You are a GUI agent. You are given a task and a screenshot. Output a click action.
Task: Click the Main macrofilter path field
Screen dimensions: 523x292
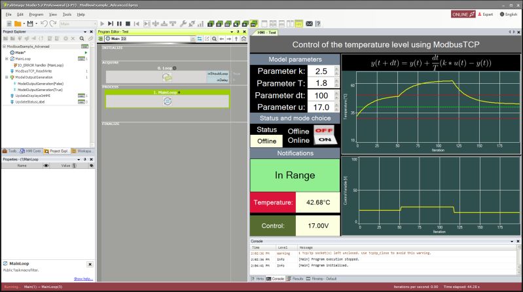tap(151, 39)
